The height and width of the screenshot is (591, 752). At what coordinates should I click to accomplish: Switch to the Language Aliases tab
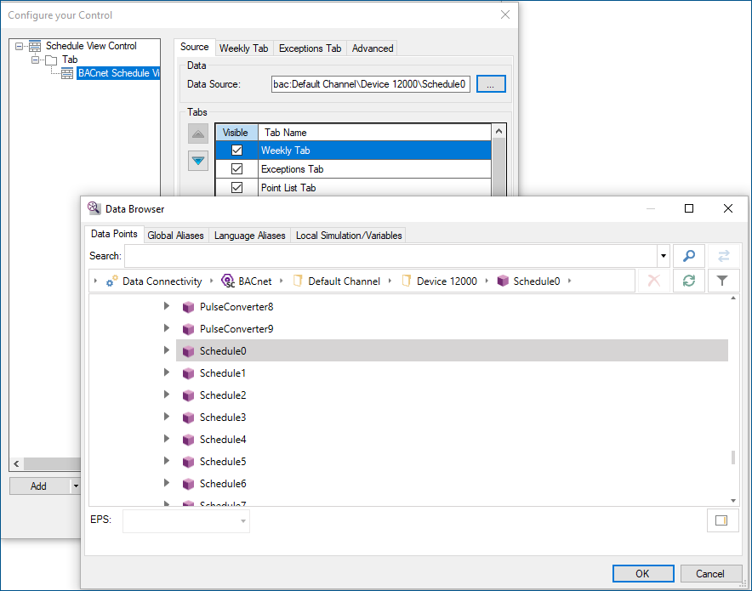[x=249, y=236]
